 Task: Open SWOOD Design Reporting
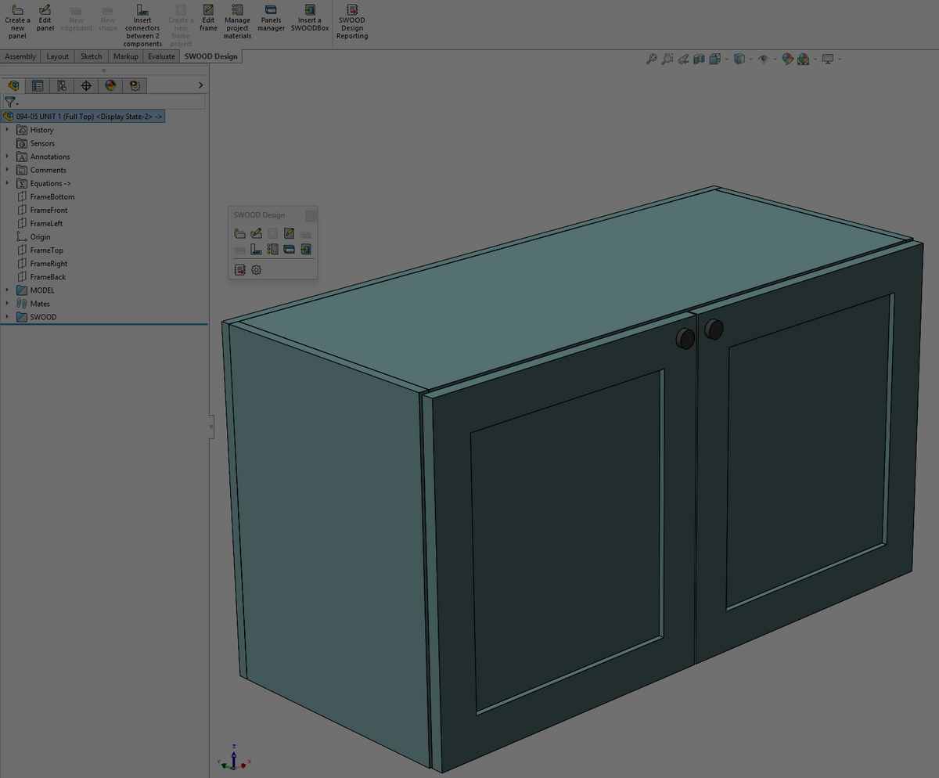pyautogui.click(x=352, y=22)
